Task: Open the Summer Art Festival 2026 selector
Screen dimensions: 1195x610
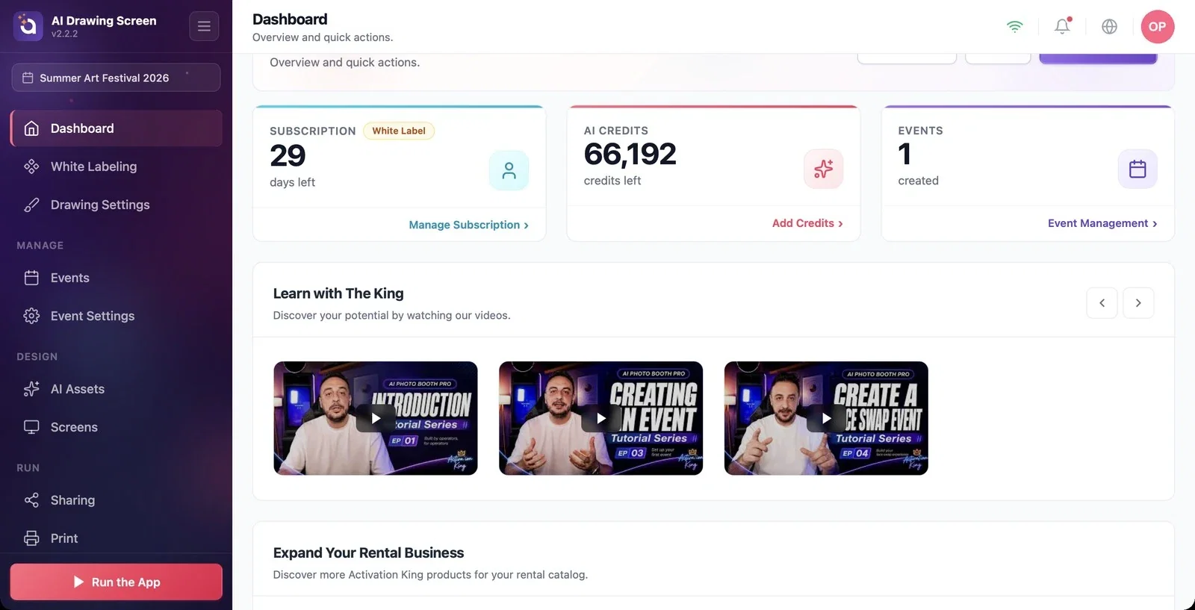Action: (x=116, y=78)
